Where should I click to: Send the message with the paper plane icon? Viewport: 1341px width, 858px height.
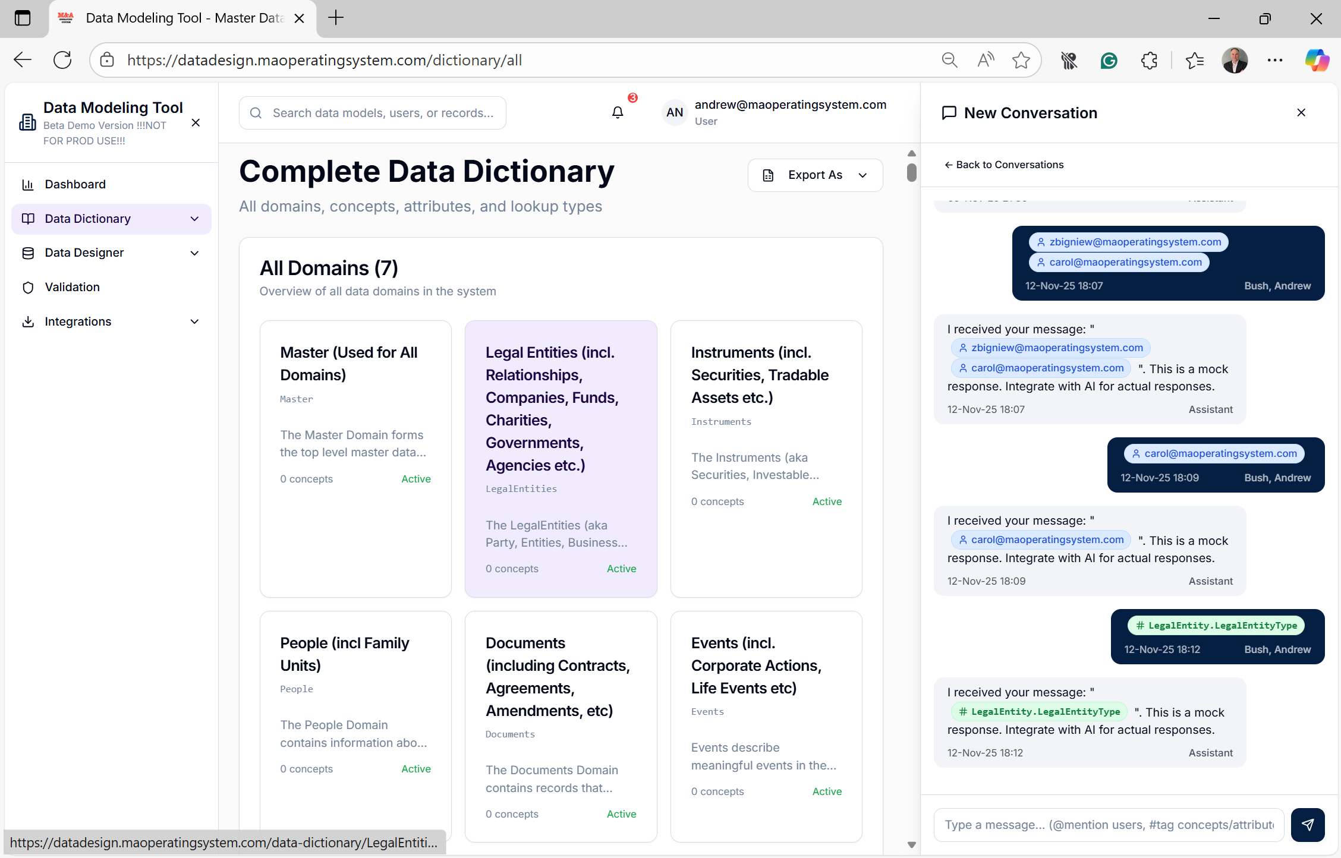pyautogui.click(x=1308, y=825)
